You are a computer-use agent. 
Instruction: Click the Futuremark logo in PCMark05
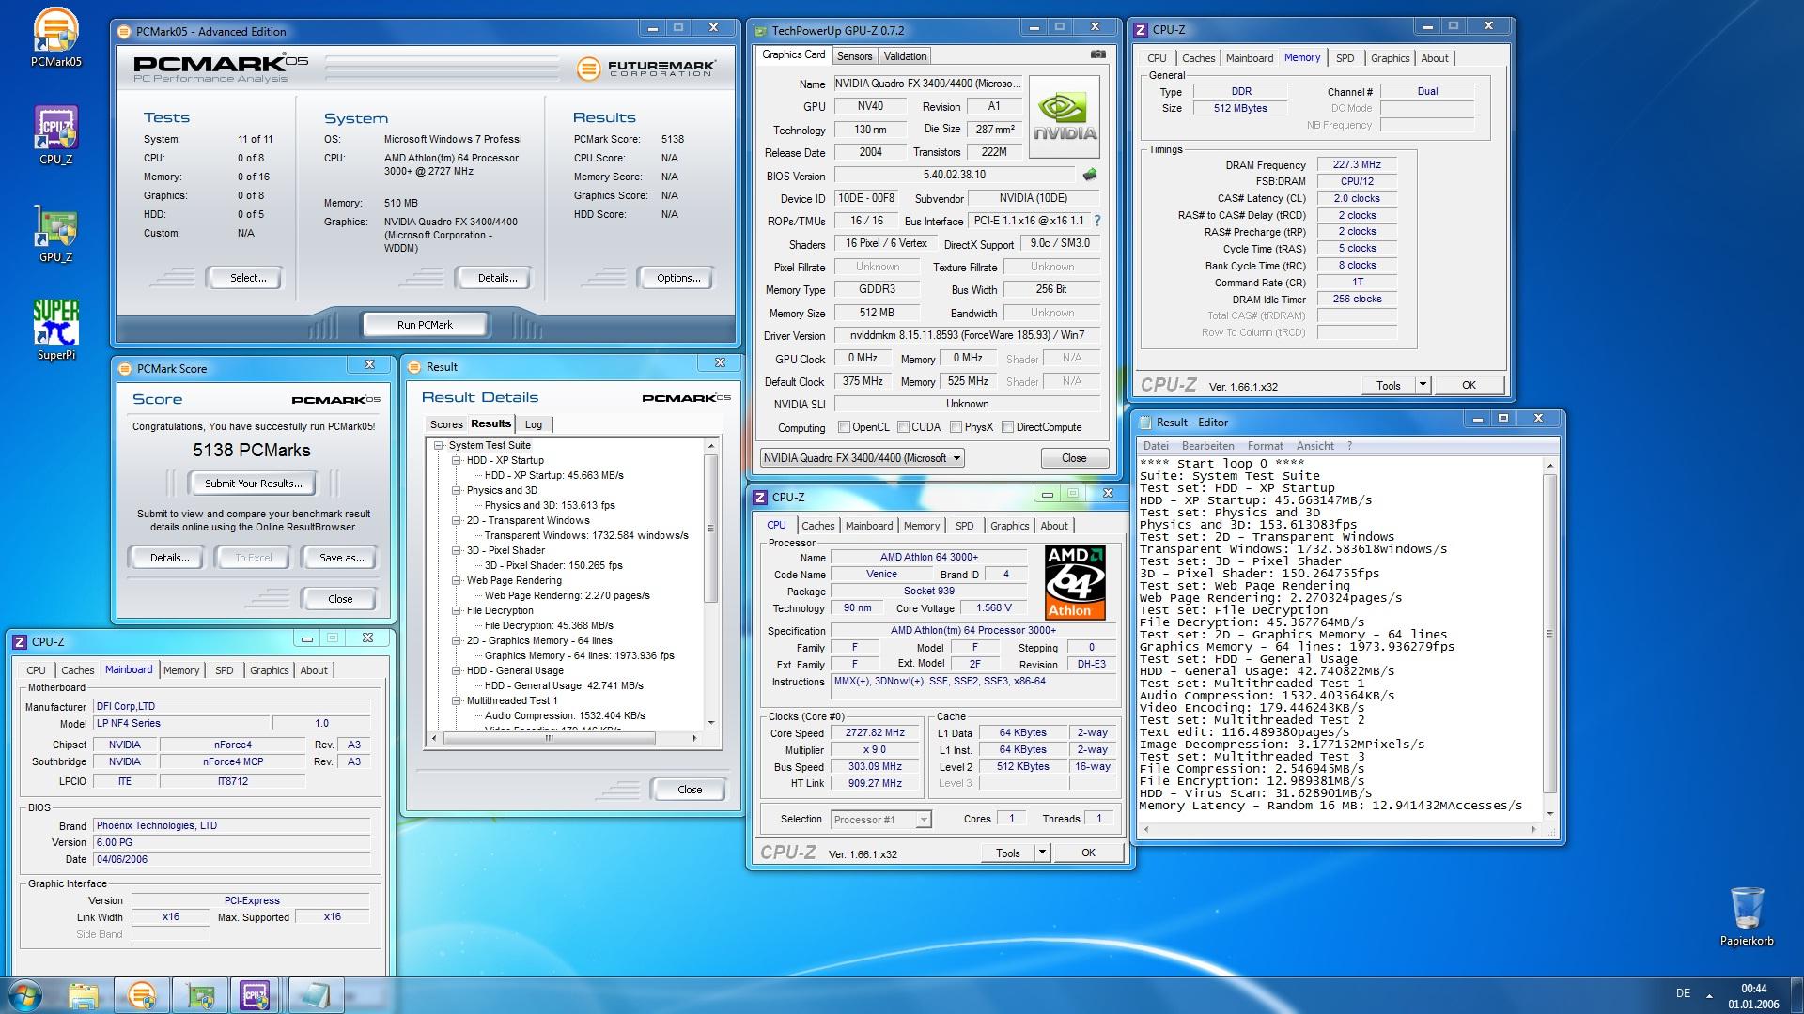(x=646, y=69)
